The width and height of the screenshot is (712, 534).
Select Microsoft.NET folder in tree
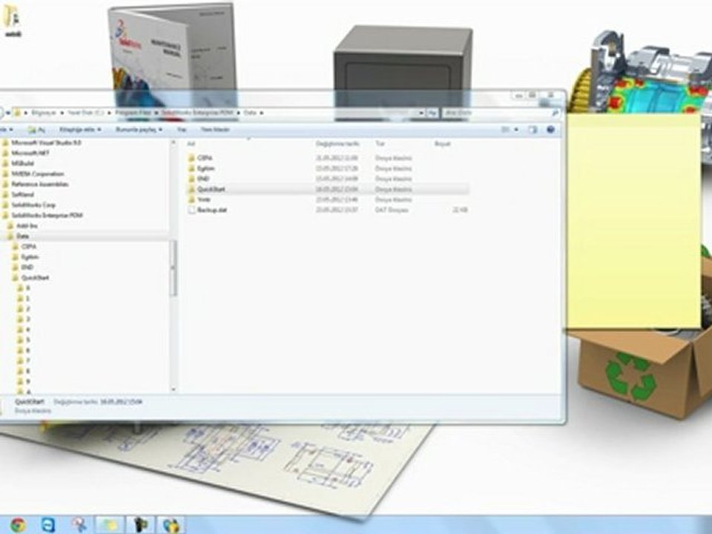(x=30, y=153)
